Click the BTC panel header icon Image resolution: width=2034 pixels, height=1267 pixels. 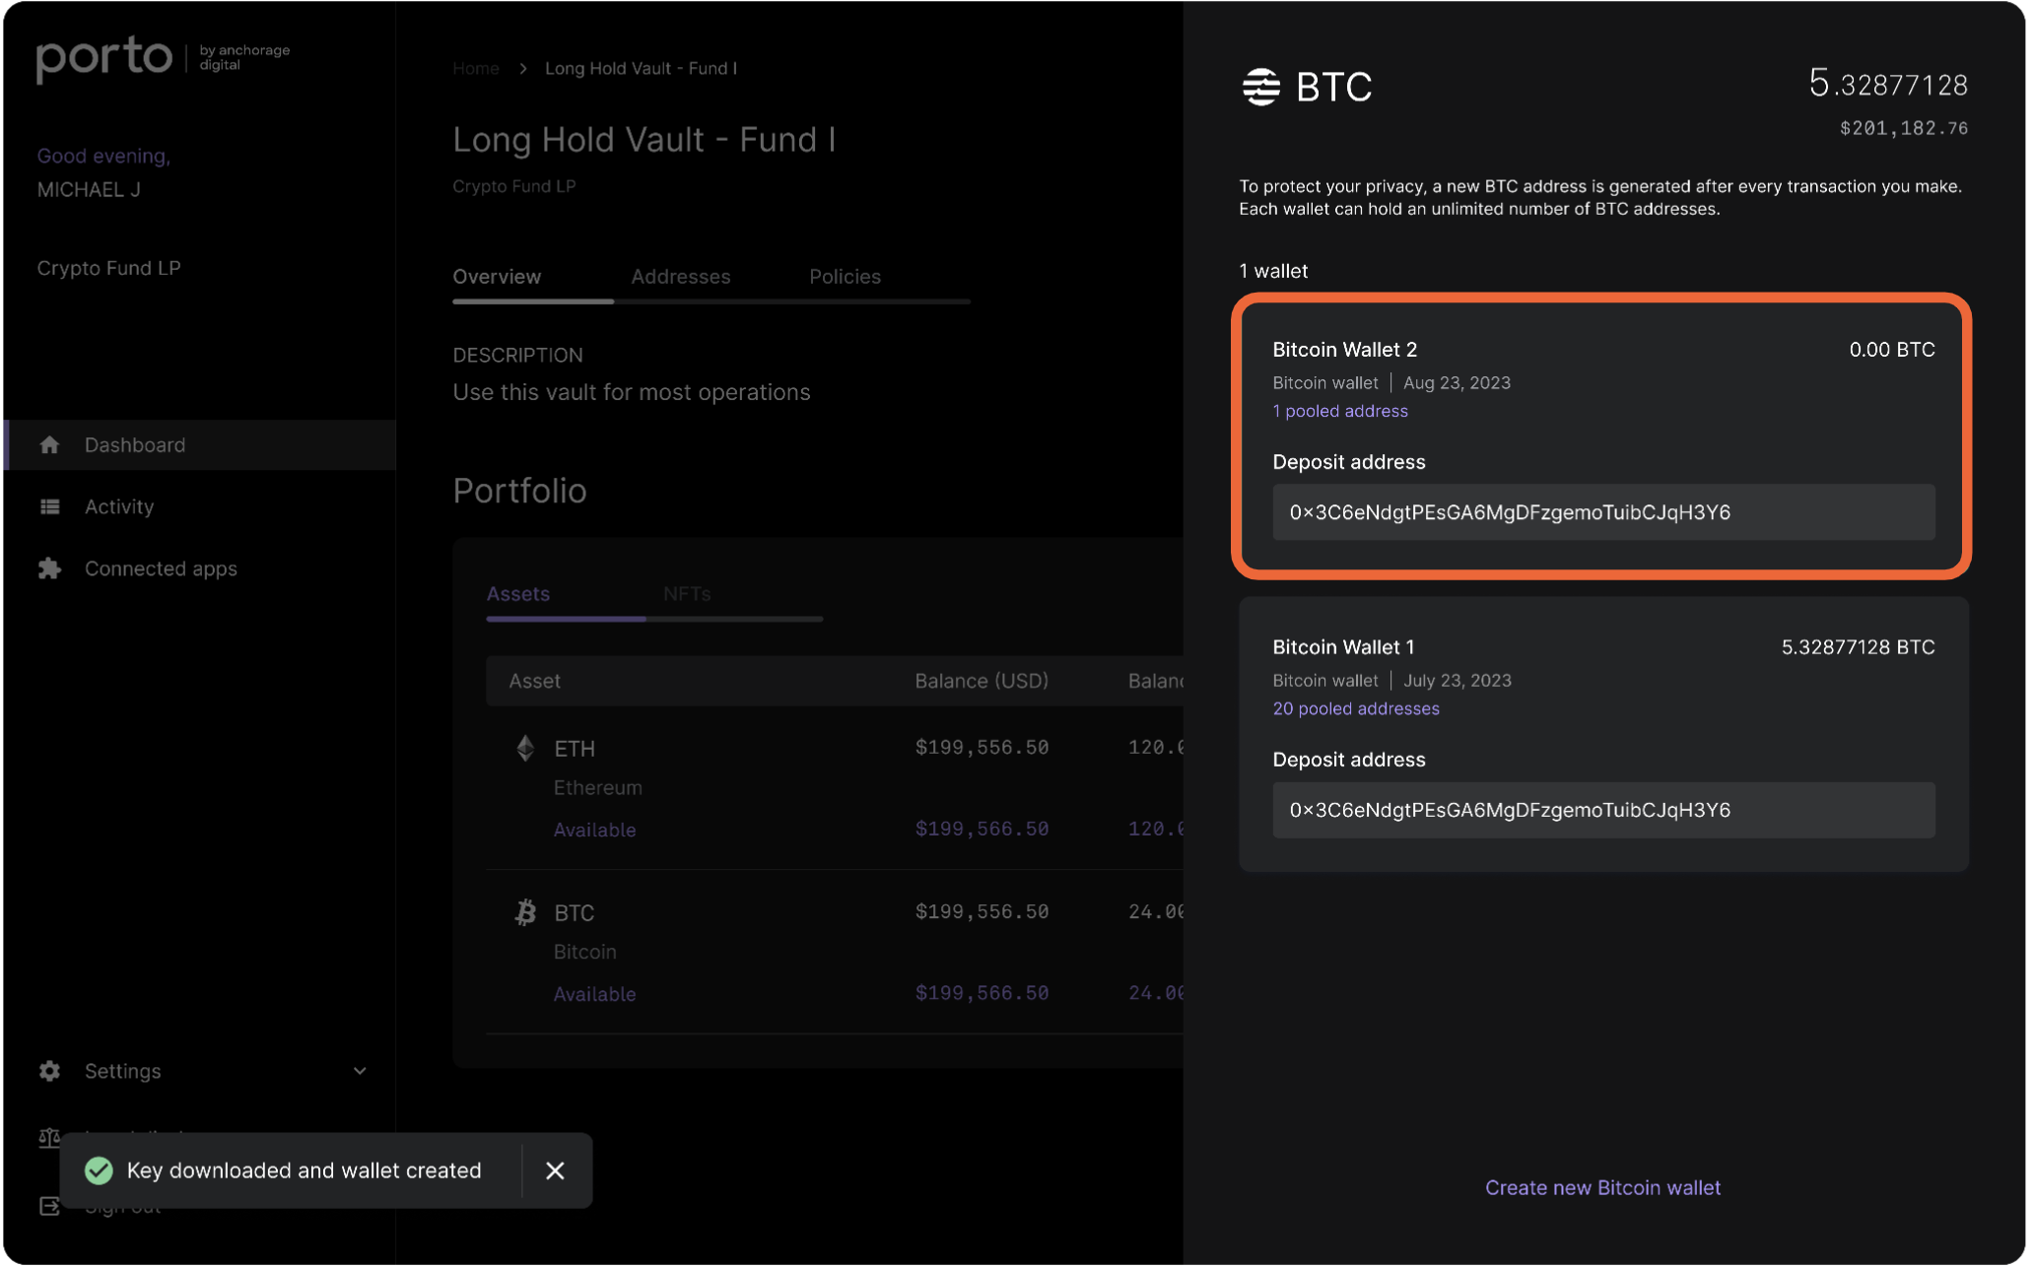[x=1261, y=87]
